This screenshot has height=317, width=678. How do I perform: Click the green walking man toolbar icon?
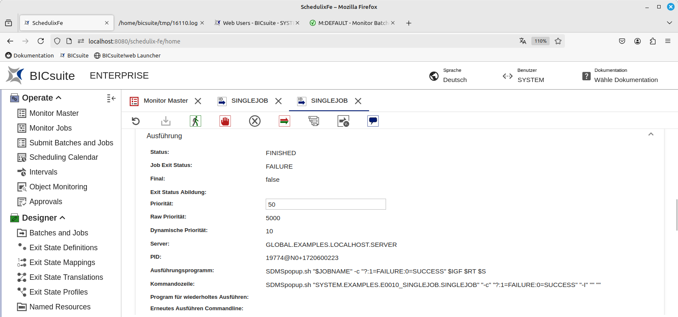click(195, 121)
